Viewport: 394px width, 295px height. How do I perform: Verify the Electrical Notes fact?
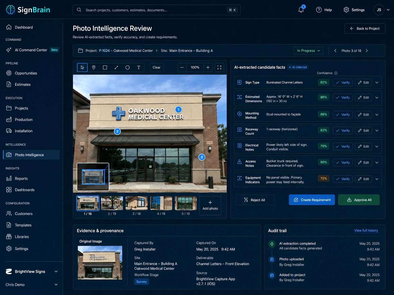(343, 146)
